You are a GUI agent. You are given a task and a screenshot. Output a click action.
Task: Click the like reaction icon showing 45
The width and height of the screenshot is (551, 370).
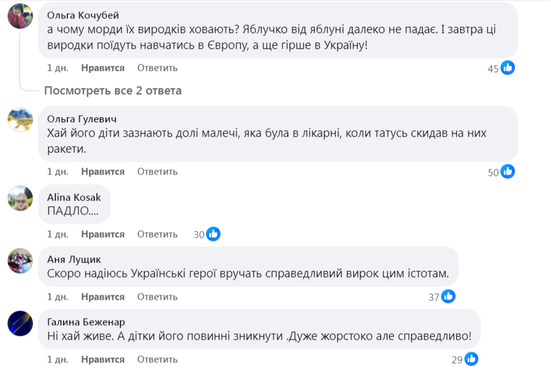point(507,68)
